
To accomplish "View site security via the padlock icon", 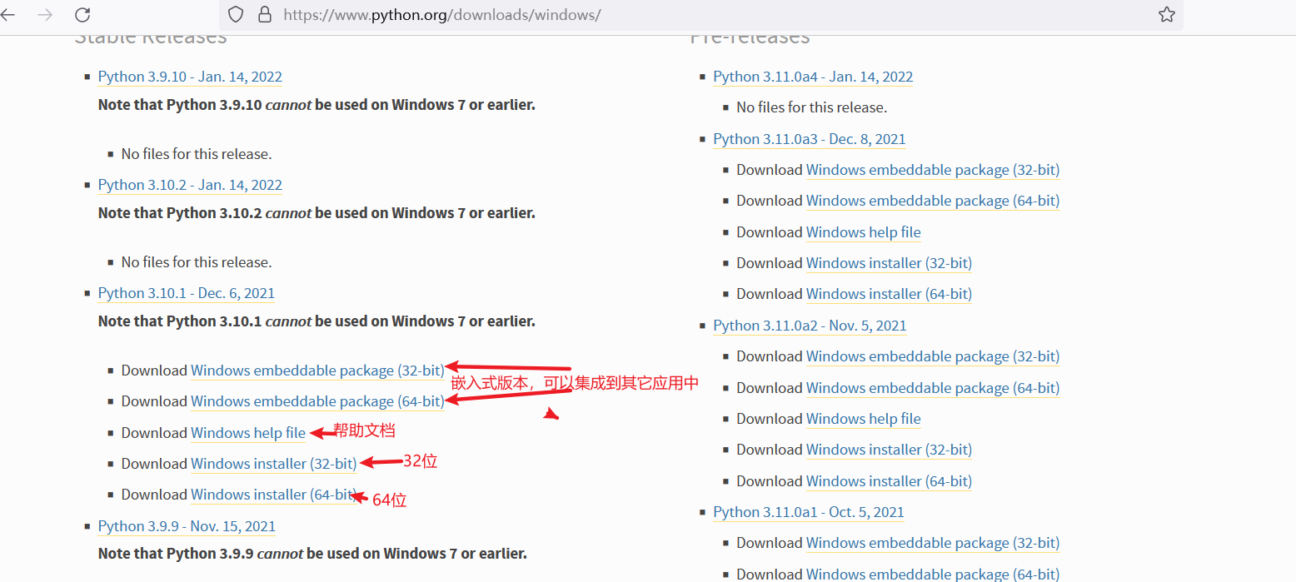I will (x=265, y=15).
